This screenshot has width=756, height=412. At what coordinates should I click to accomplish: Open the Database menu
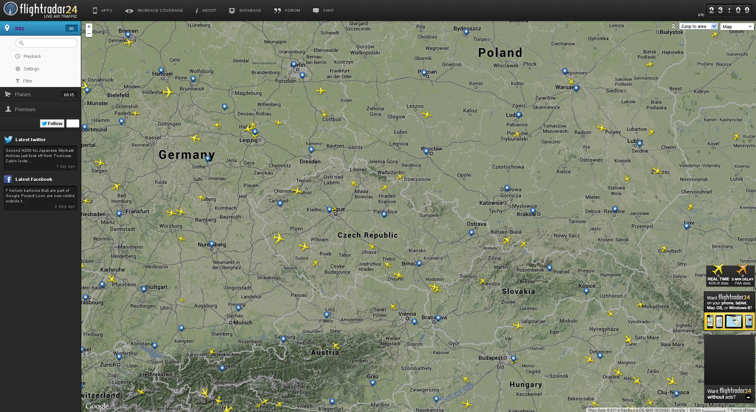245,11
